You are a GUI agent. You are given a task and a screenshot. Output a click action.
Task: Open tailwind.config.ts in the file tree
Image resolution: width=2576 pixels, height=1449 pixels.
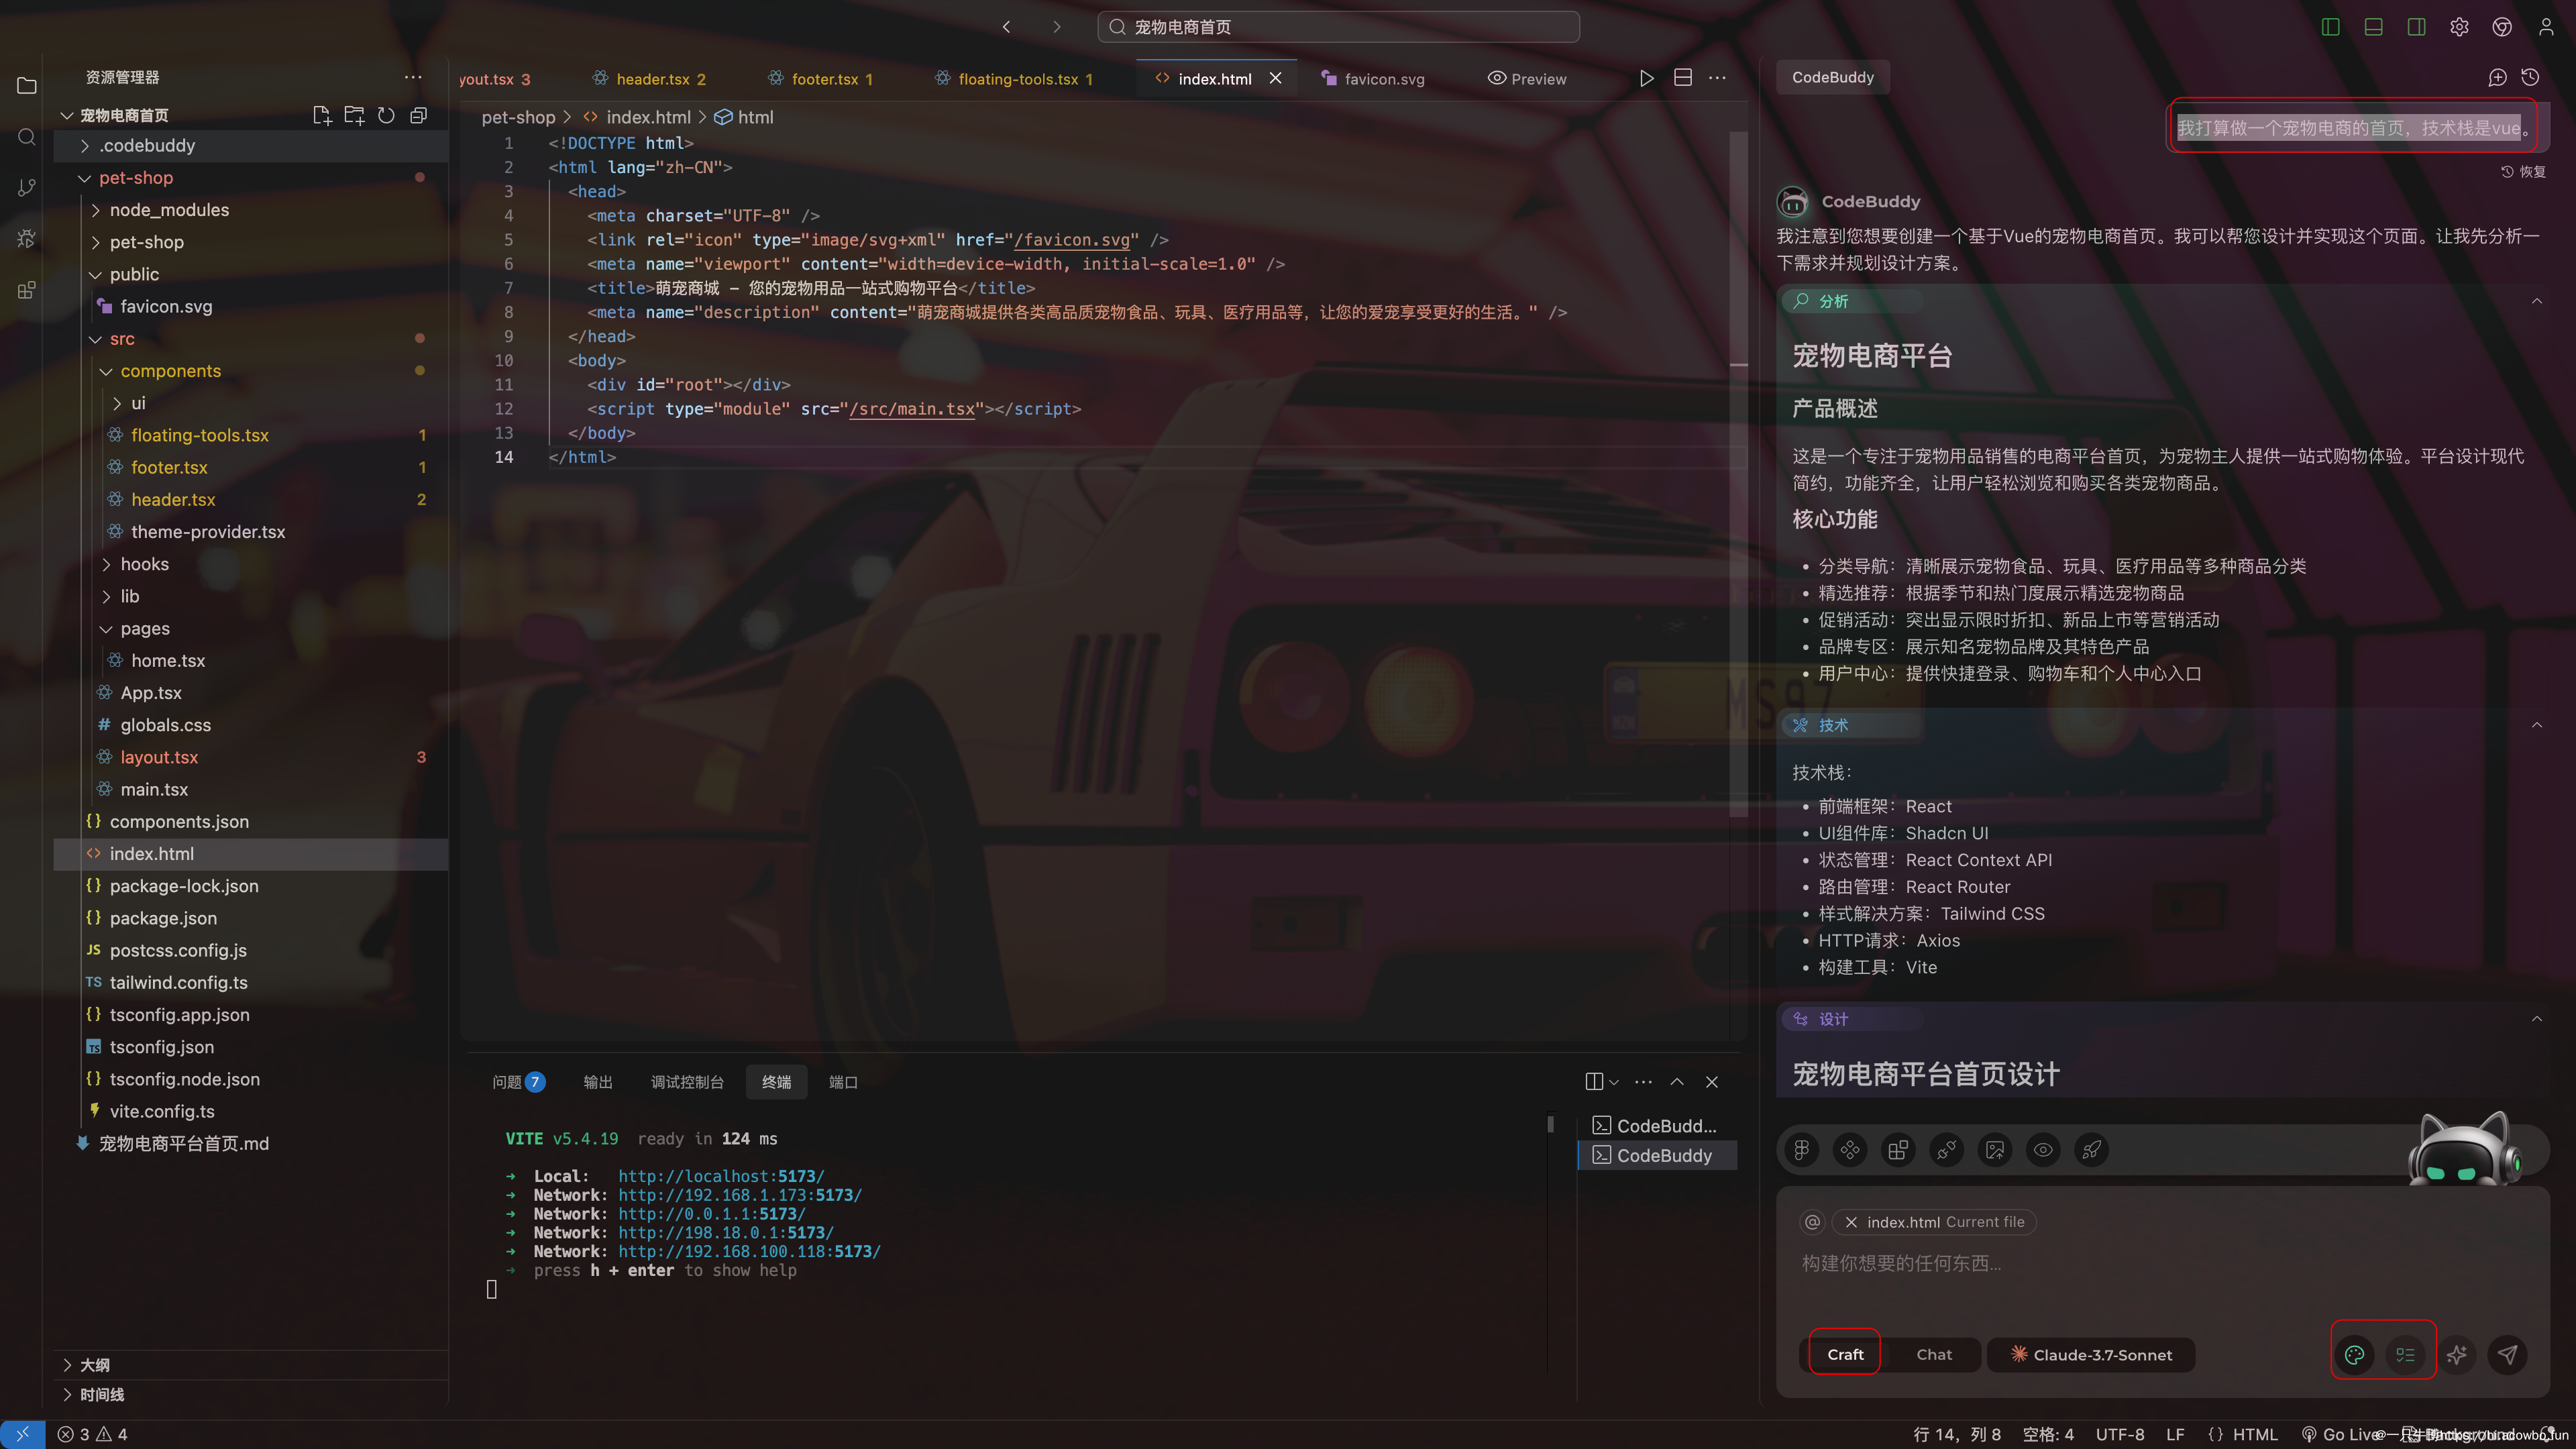(250, 983)
